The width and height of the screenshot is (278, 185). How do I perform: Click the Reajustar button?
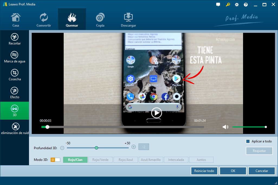[x=259, y=151]
